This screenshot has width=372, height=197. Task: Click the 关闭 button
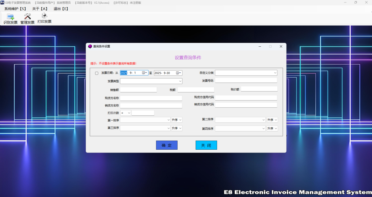tap(206, 145)
